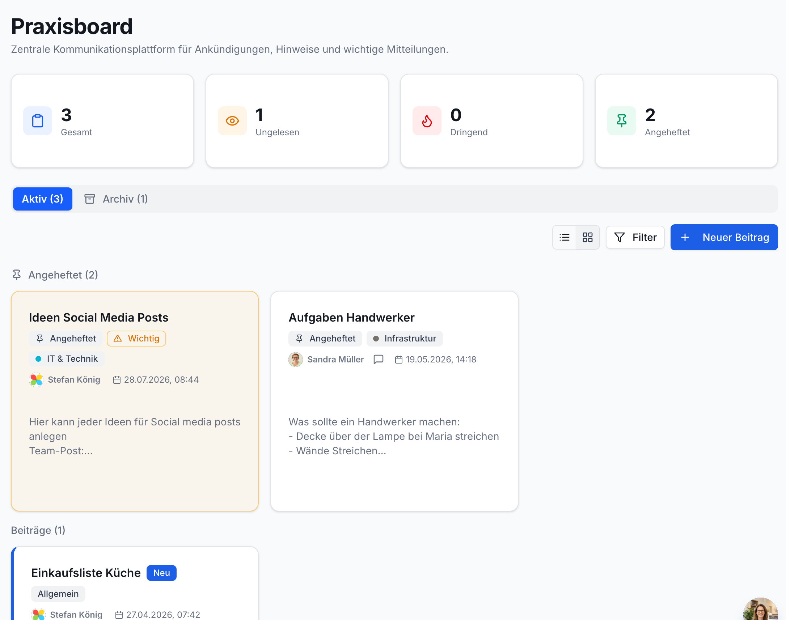The height and width of the screenshot is (620, 786).
Task: Click the comment bubble icon on Aufgaben Handwerker
Action: (x=379, y=359)
